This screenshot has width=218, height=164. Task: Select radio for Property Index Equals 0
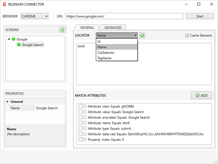(x=85, y=139)
